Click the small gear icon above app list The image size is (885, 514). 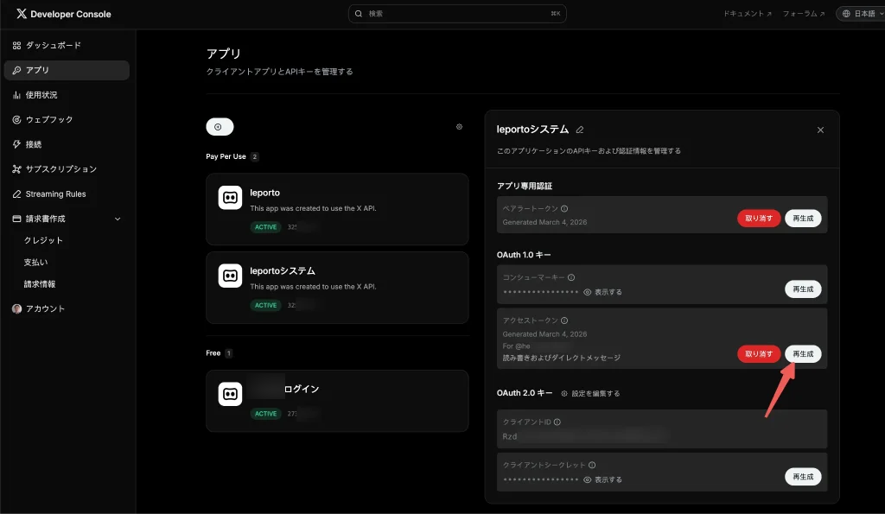tap(459, 127)
